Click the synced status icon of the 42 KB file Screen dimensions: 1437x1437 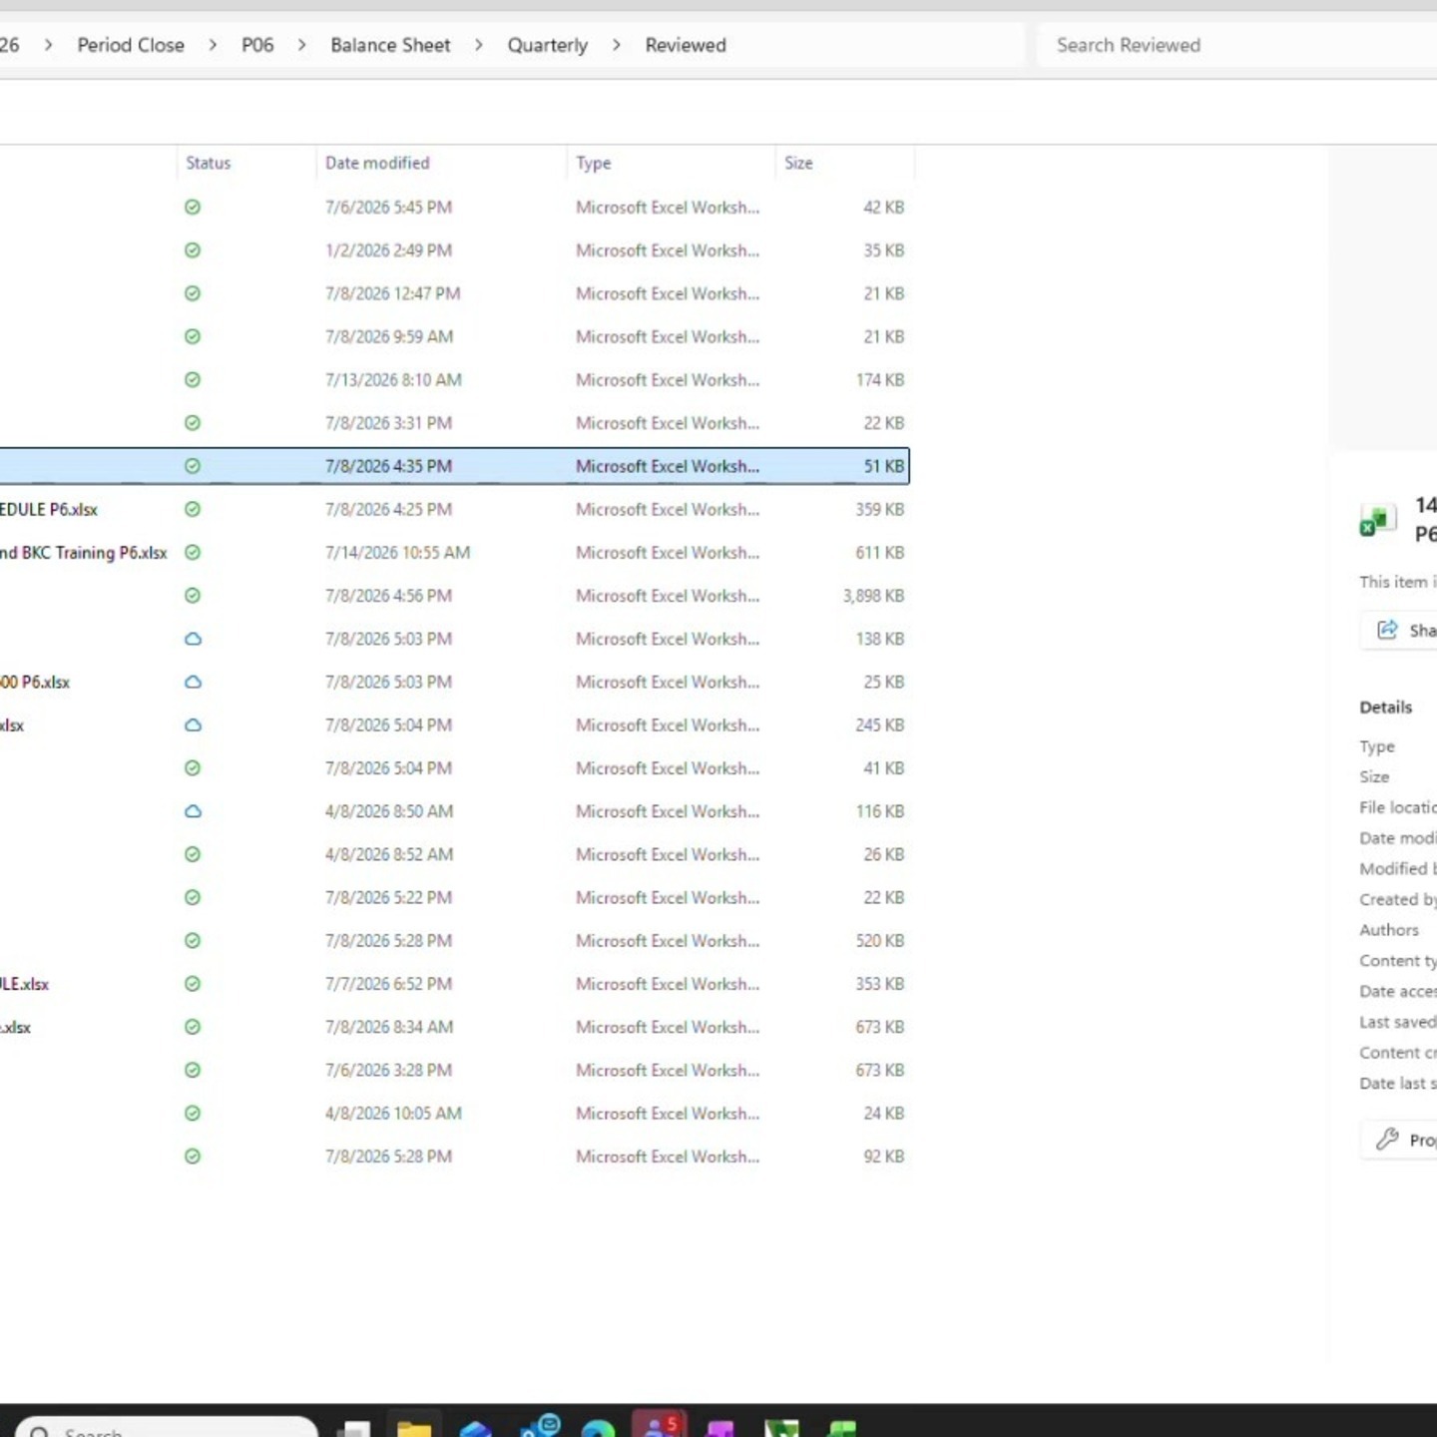tap(193, 208)
